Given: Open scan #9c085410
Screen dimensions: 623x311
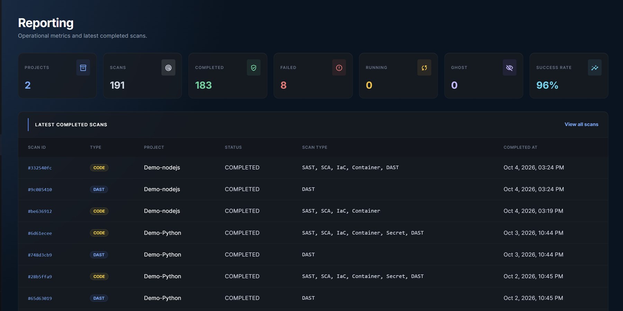Looking at the screenshot, I should [x=40, y=190].
